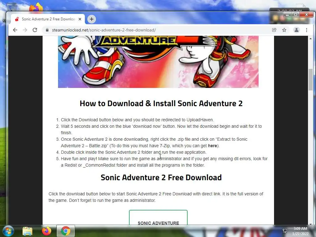The height and width of the screenshot is (237, 316).
Task: Click step 1 text about UploadHaven
Action: point(137,120)
